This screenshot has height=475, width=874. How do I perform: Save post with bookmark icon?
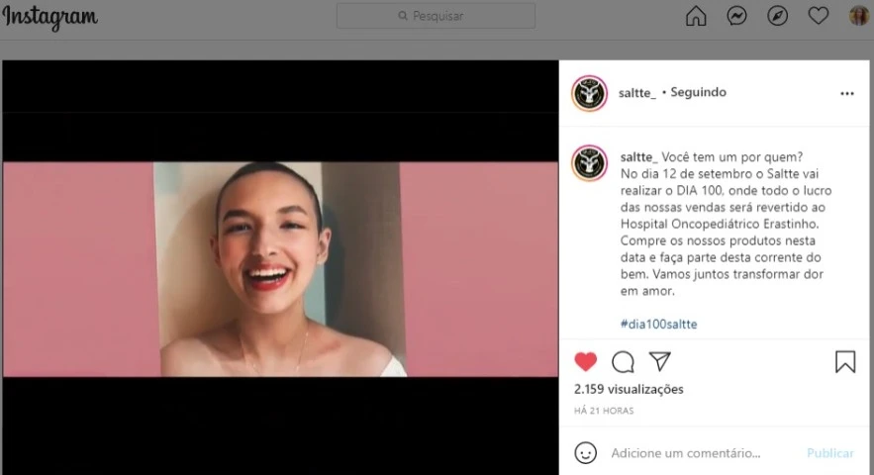844,362
